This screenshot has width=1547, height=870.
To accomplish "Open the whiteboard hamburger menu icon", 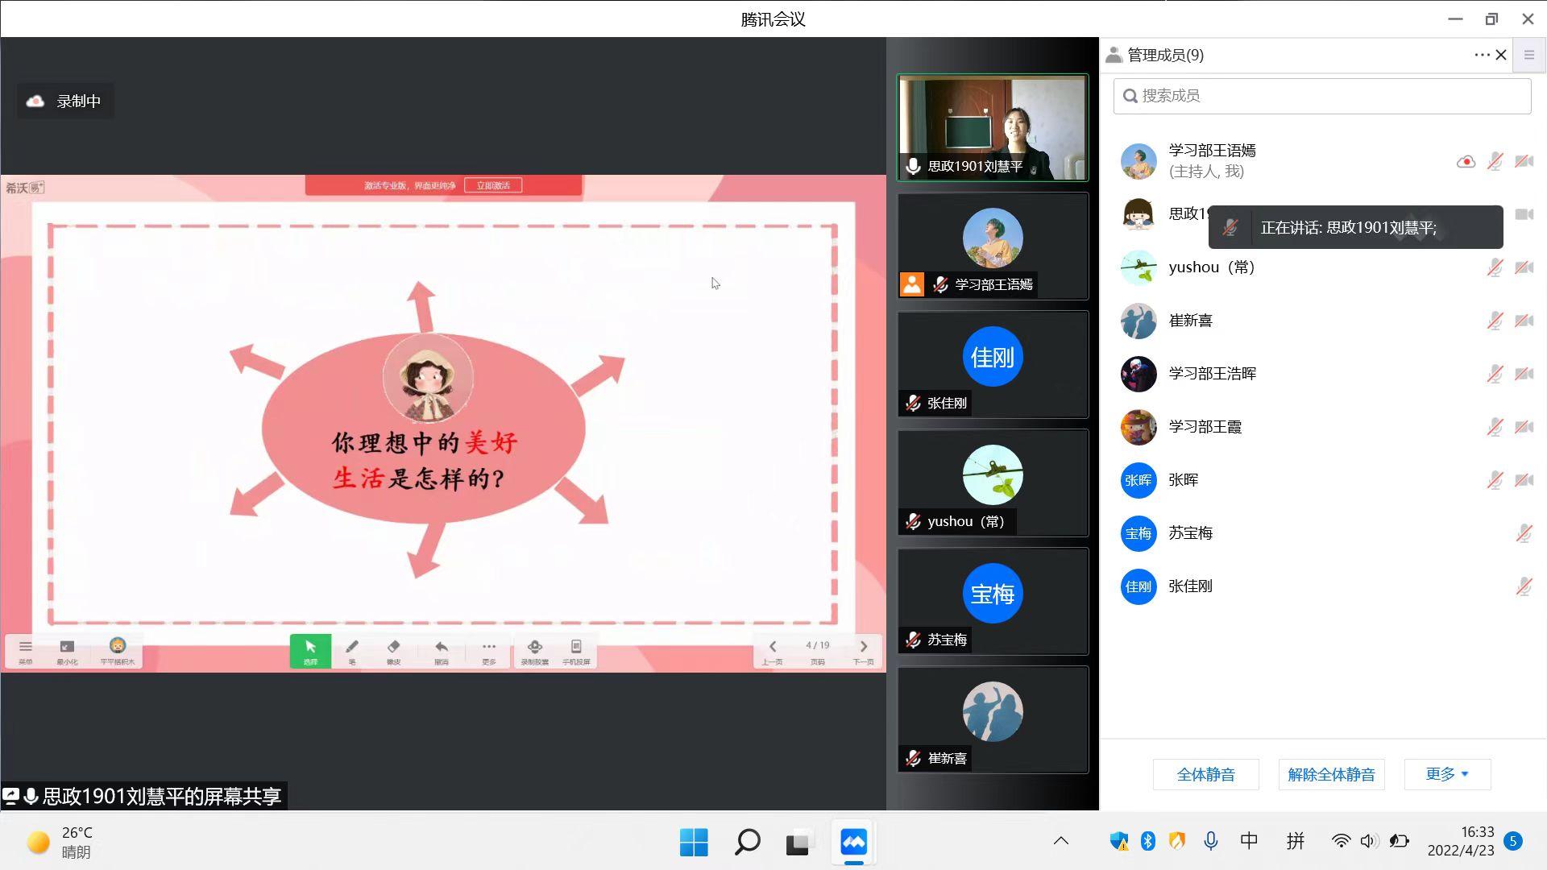I will click(x=26, y=650).
